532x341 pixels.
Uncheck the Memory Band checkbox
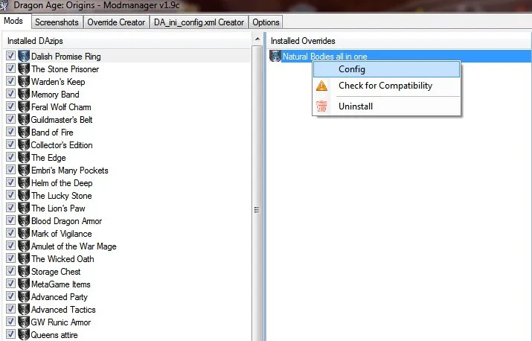point(10,94)
